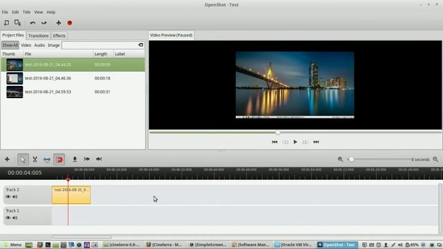This screenshot has width=443, height=249.
Task: Mute Track 2 audio speaker icon
Action: (x=15, y=196)
